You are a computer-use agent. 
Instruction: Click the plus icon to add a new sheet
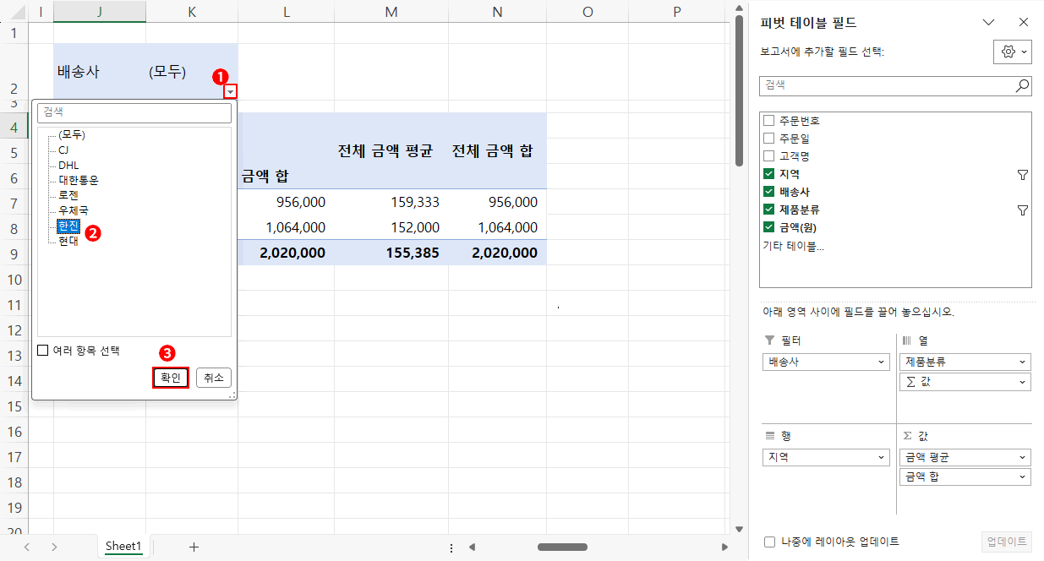[194, 547]
